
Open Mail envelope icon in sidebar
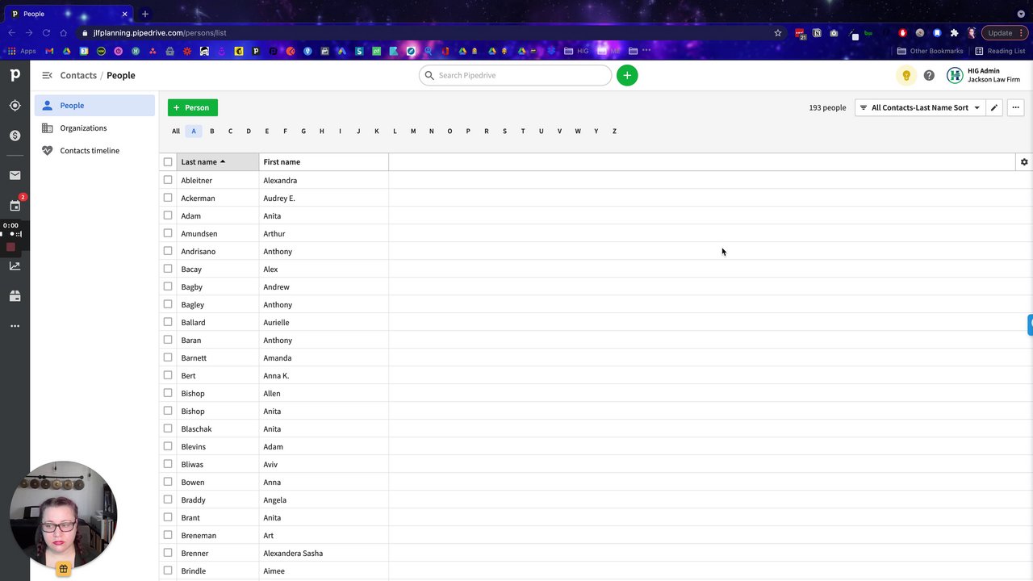coord(15,175)
